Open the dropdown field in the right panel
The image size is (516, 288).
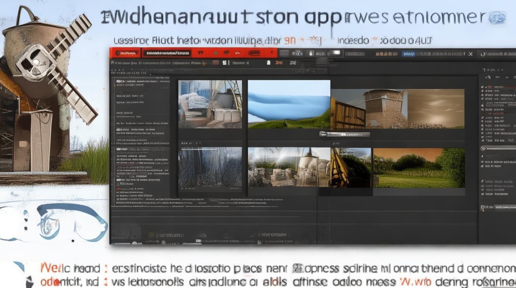[x=498, y=148]
